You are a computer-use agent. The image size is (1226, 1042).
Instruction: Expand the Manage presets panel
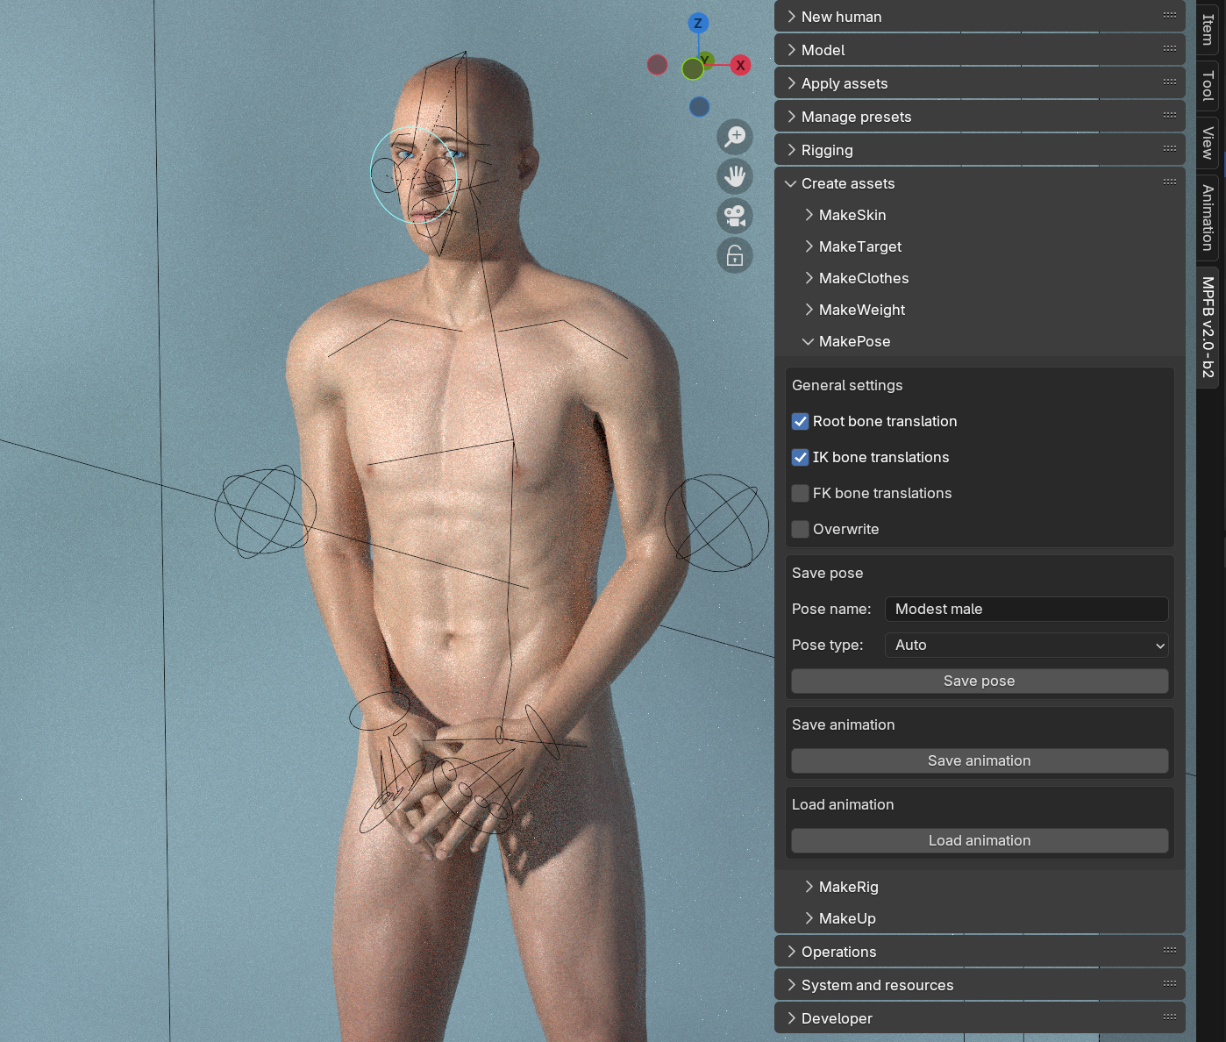(x=980, y=117)
